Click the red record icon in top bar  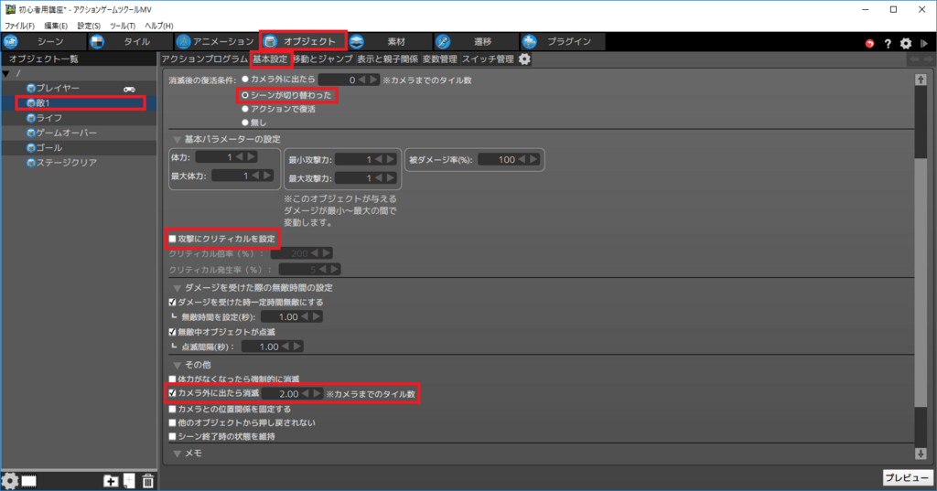coord(869,43)
